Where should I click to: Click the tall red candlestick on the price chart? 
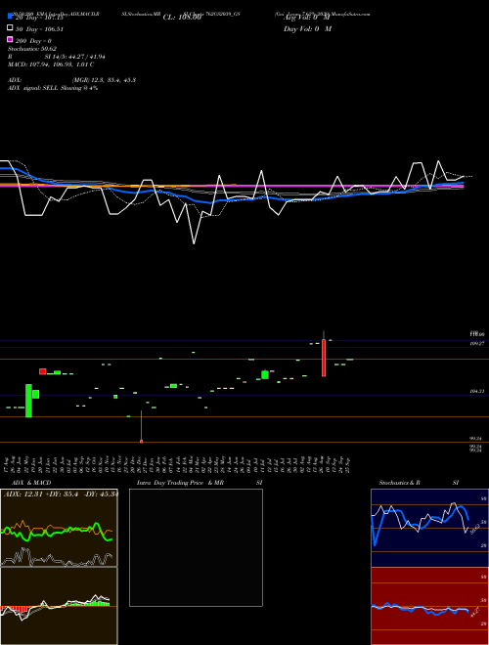[324, 358]
